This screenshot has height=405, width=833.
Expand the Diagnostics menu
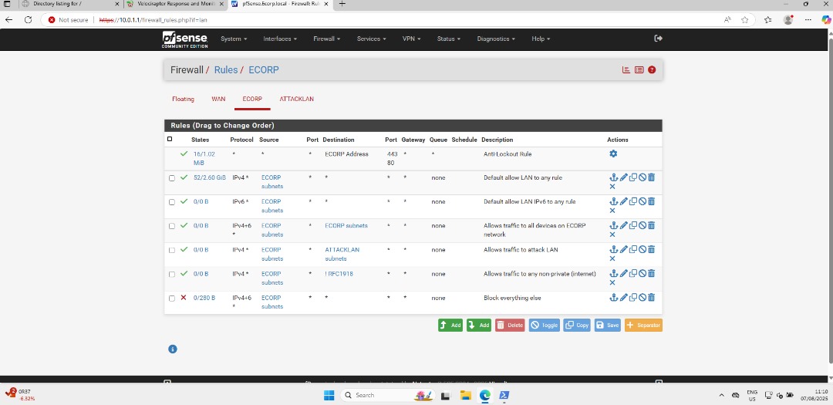(x=496, y=39)
